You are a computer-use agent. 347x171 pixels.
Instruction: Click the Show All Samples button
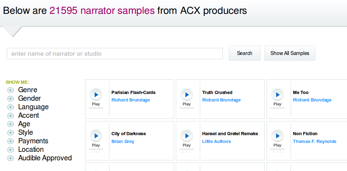click(x=290, y=53)
